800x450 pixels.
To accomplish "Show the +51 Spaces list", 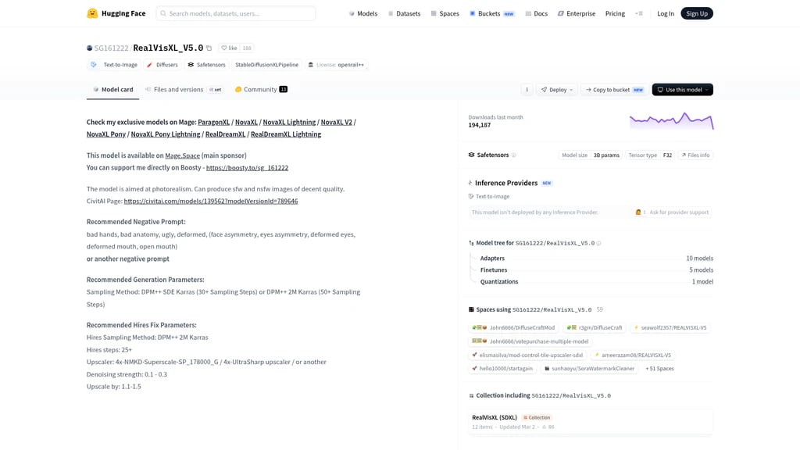I will [x=659, y=369].
